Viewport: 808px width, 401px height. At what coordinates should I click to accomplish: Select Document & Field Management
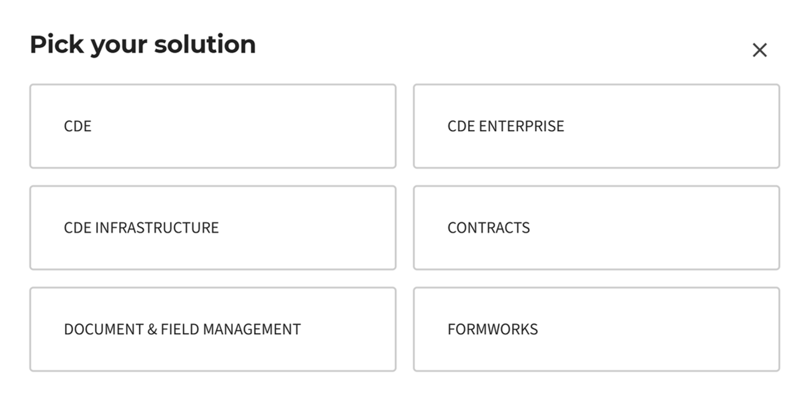pos(213,329)
